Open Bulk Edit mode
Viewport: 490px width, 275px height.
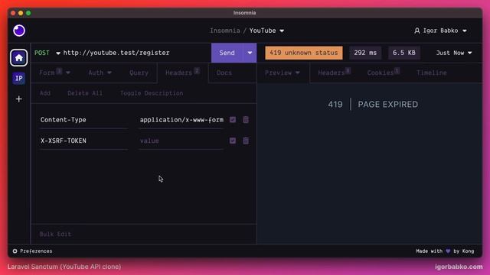click(55, 235)
